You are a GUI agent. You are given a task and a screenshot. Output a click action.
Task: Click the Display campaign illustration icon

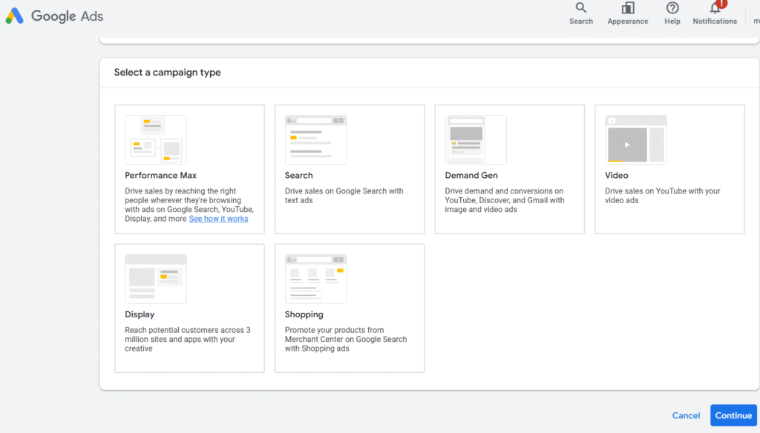pyautogui.click(x=156, y=279)
